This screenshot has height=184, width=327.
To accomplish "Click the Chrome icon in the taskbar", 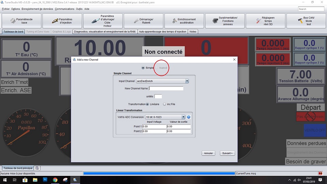I will tap(55, 180).
